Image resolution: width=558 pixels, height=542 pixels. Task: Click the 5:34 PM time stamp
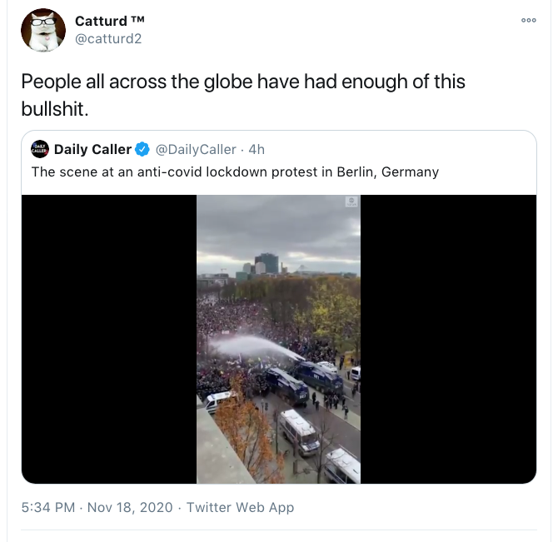point(48,507)
